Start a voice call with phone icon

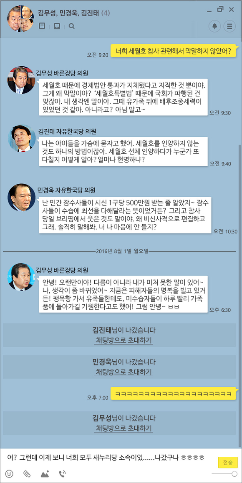coord(62,473)
